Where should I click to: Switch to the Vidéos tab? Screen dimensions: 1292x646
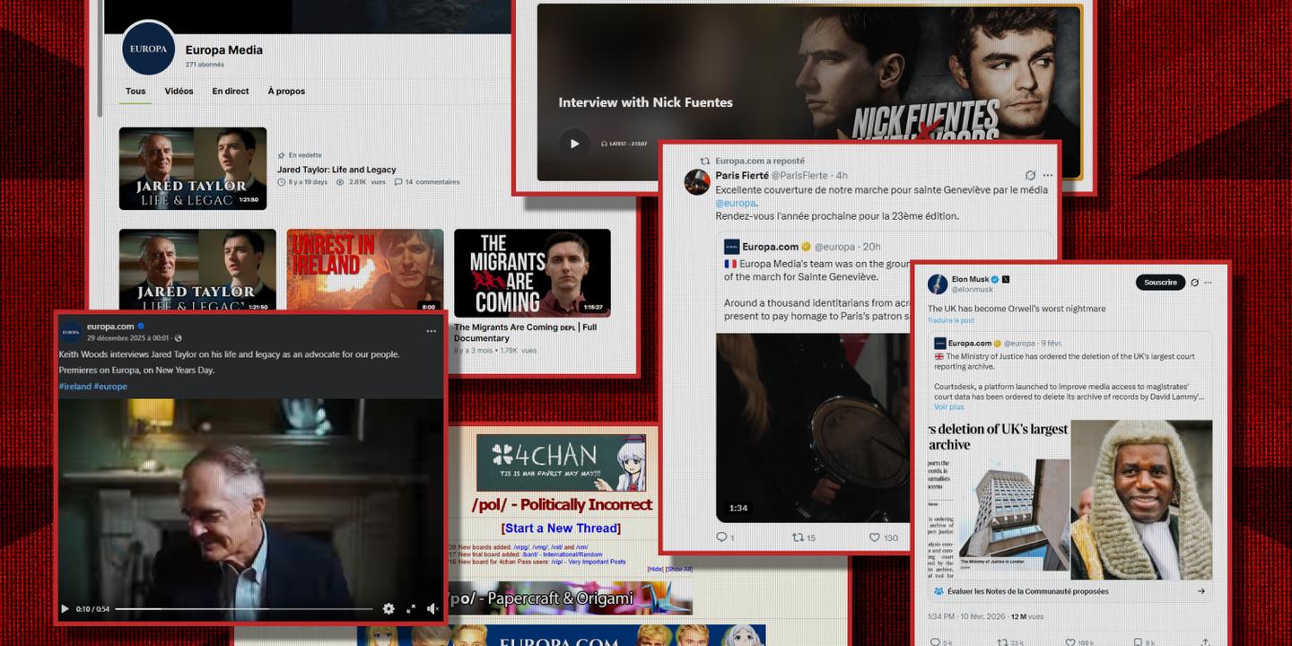coord(179,91)
